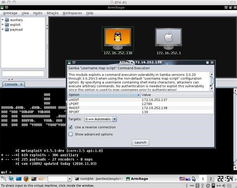Open the terminal launcher icon in taskbar
237x188 pixels.
34,179
